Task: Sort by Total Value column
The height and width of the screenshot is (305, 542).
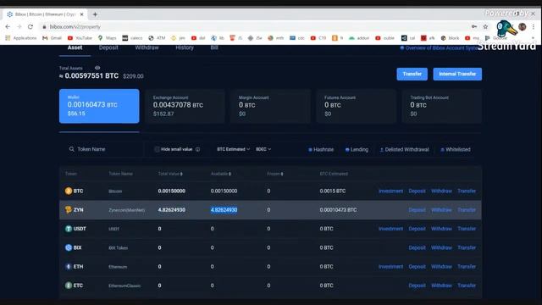Action: (170, 174)
